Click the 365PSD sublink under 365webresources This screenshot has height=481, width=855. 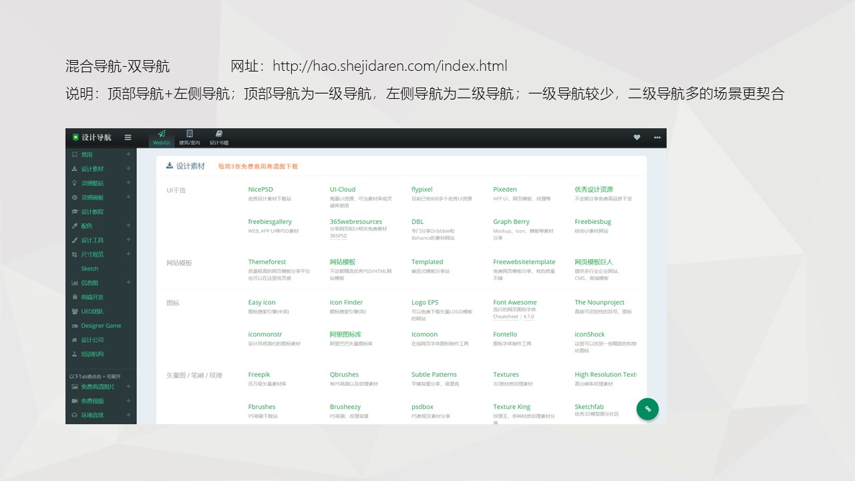(338, 236)
